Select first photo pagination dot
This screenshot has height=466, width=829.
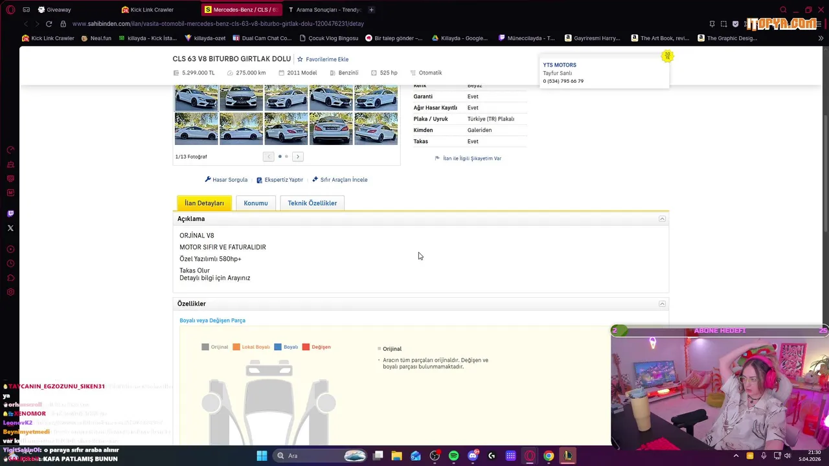point(280,157)
